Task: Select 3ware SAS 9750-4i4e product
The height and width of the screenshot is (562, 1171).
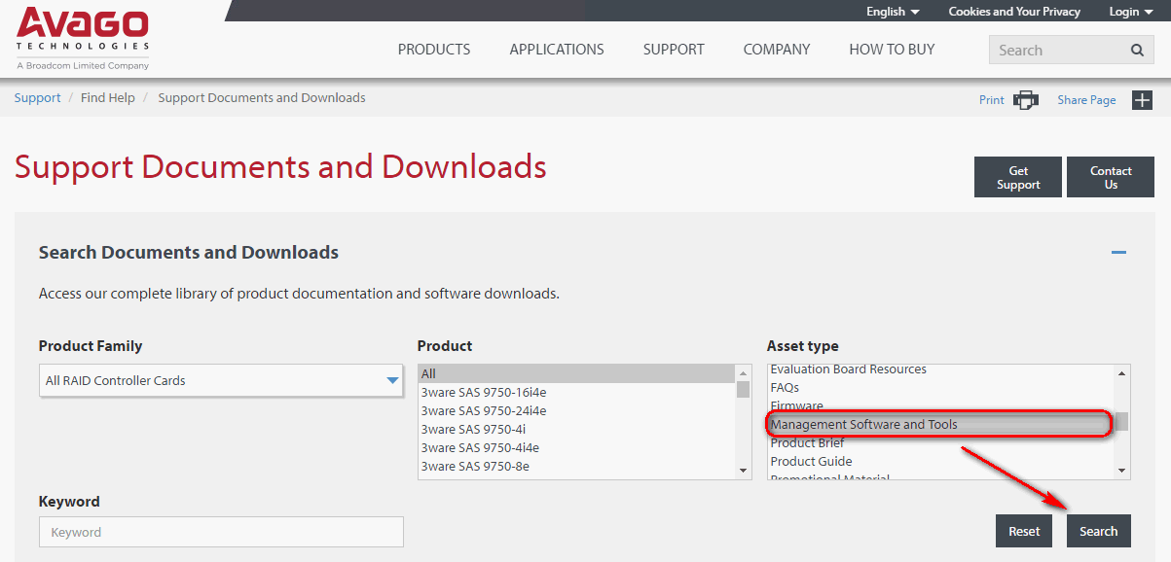Action: [x=577, y=447]
